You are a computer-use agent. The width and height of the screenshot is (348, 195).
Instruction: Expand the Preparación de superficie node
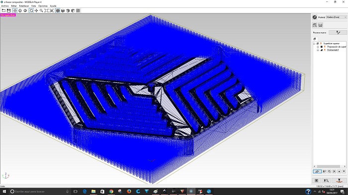[318, 47]
